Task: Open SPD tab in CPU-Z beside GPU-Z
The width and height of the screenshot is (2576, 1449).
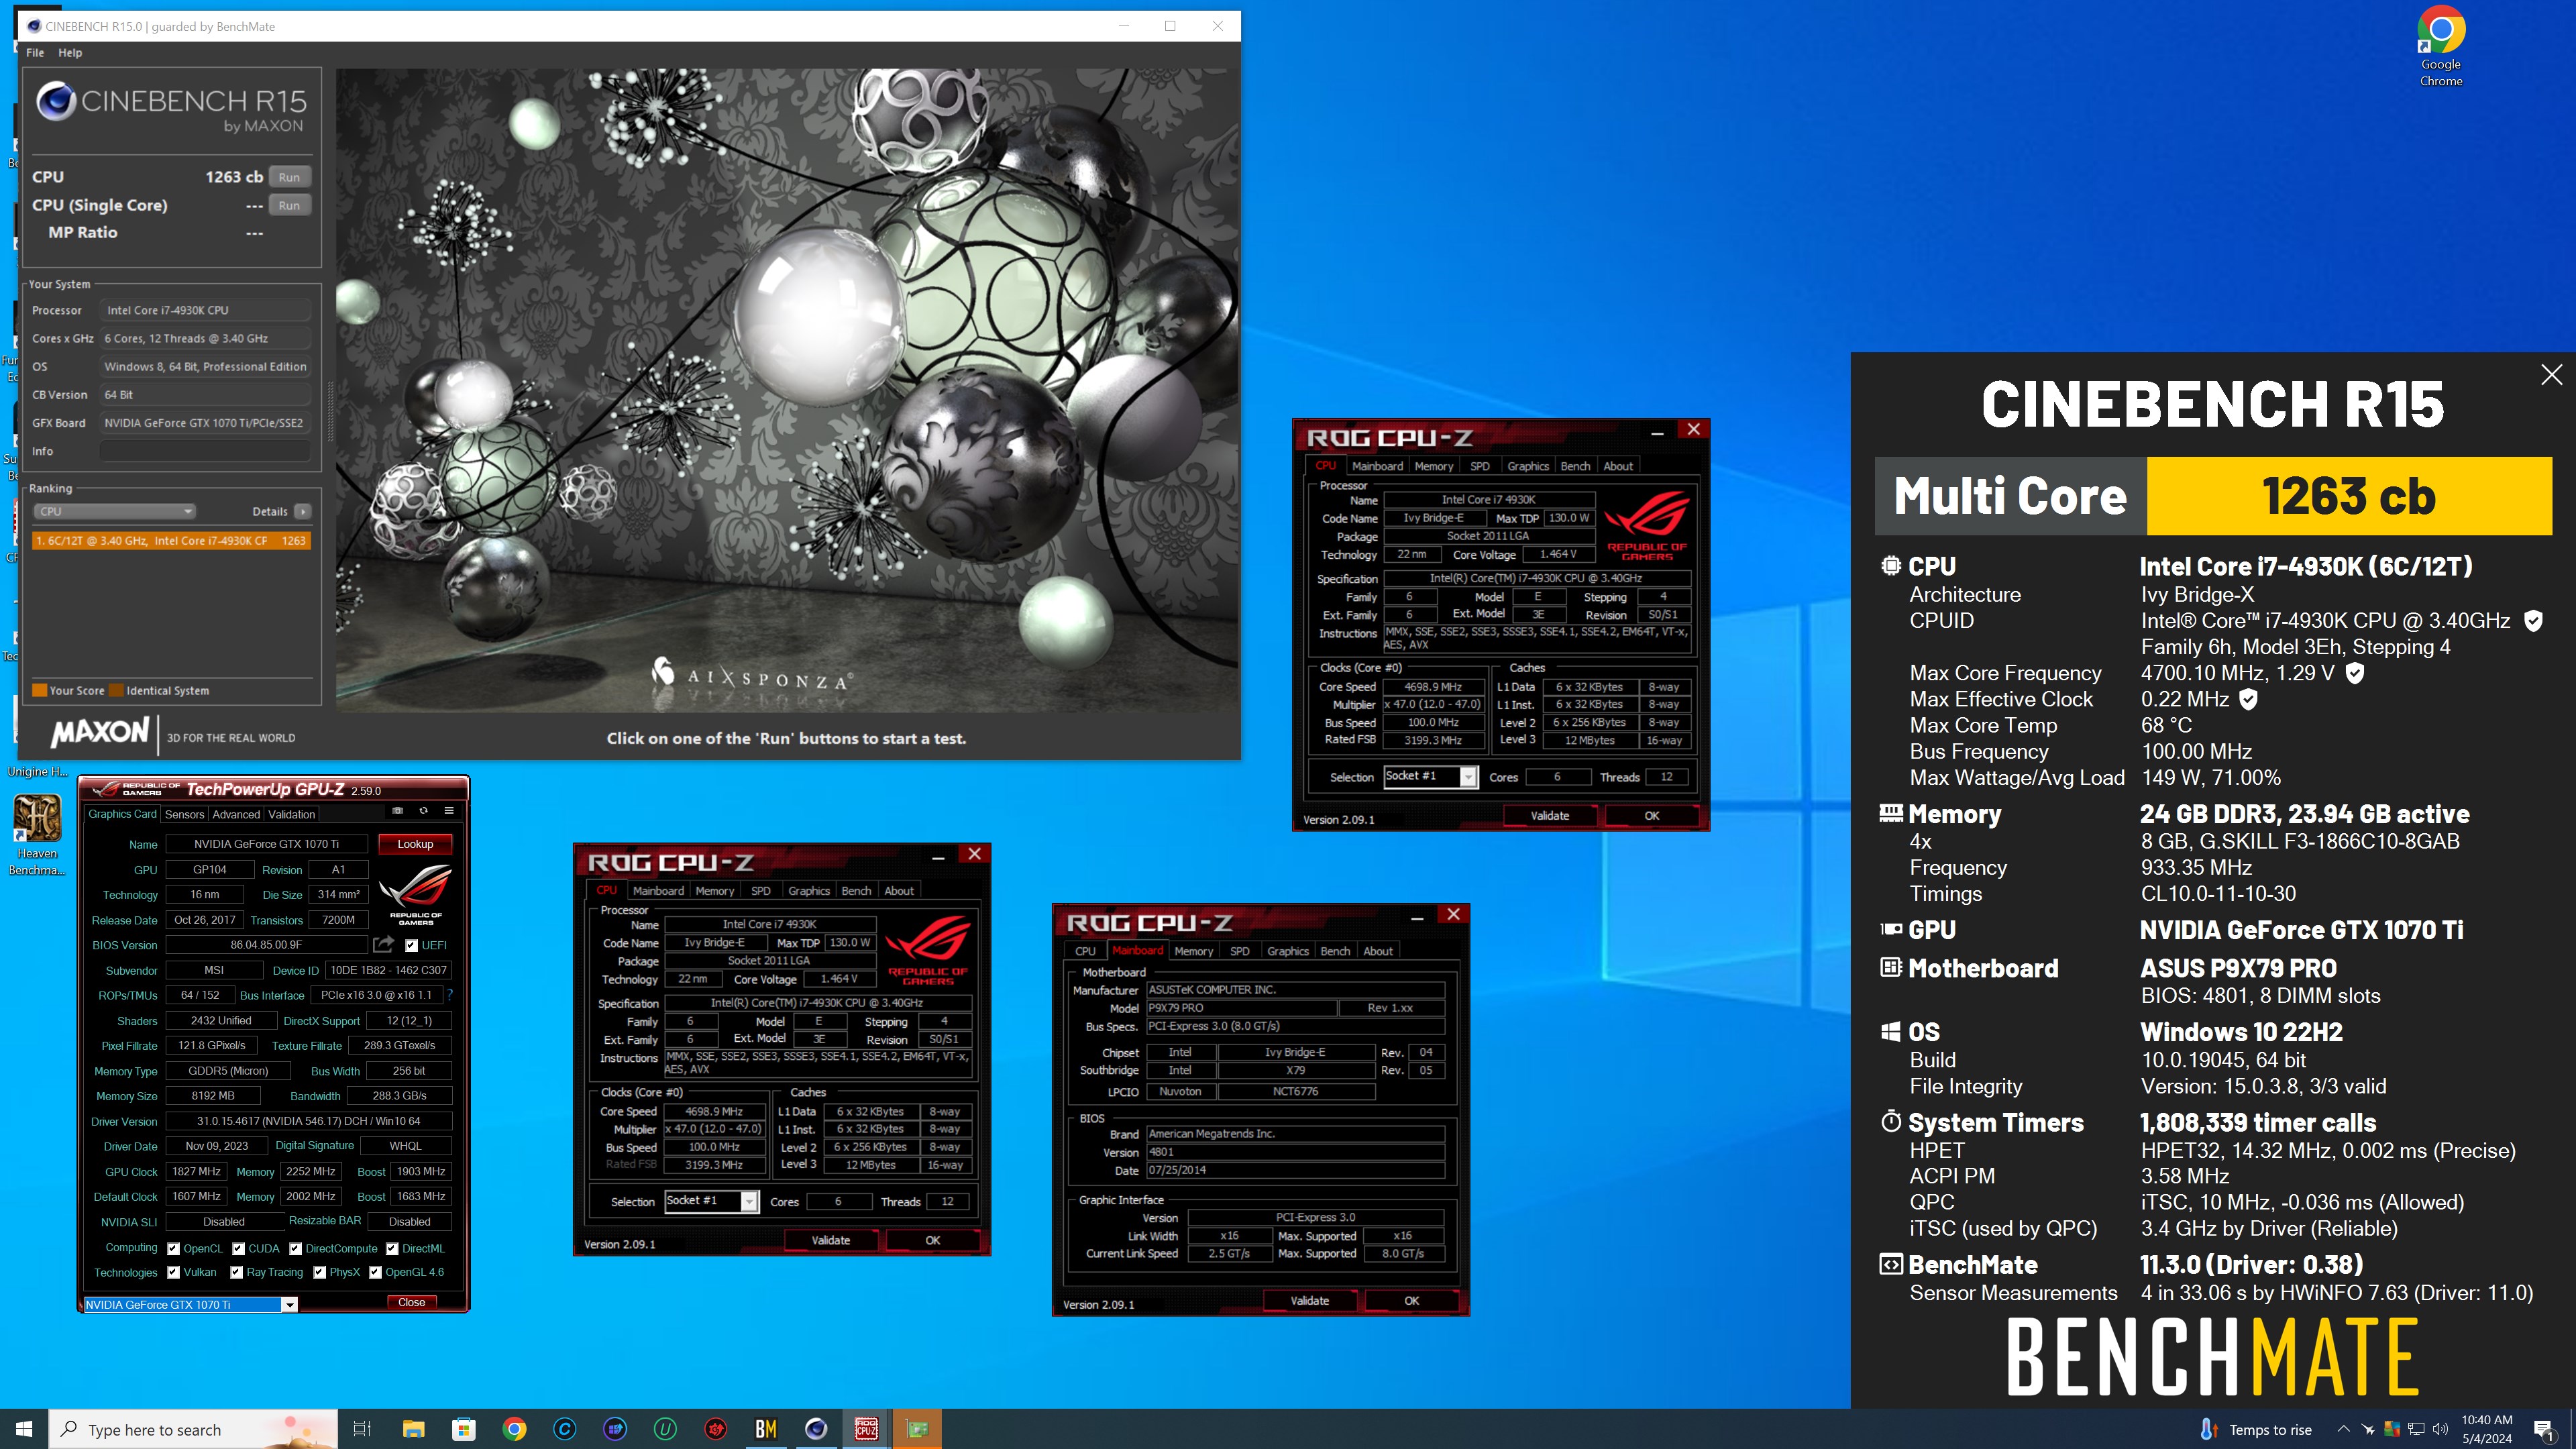Action: coord(761,890)
